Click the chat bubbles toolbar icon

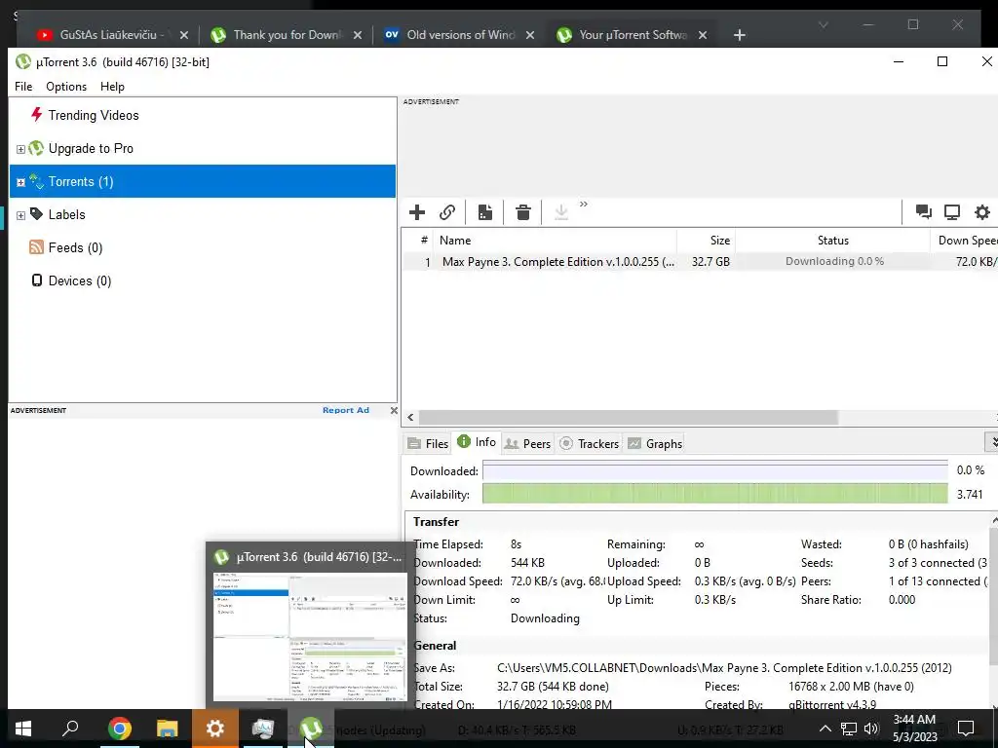924,211
